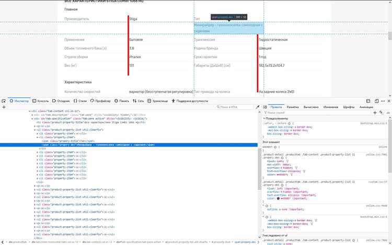Click the Характеристики heading on the page

[78, 82]
